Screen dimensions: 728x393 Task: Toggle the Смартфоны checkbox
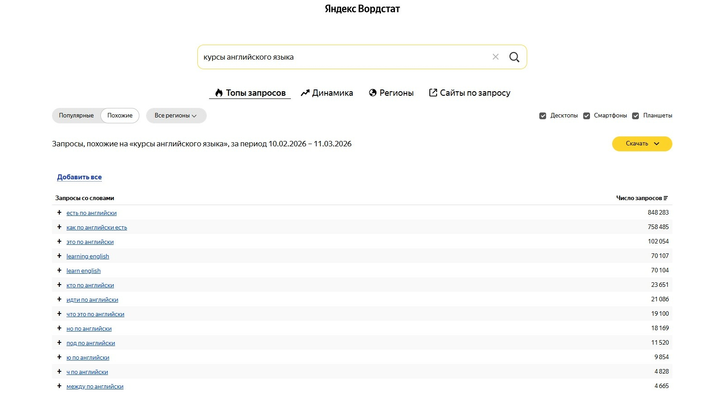[x=586, y=116]
